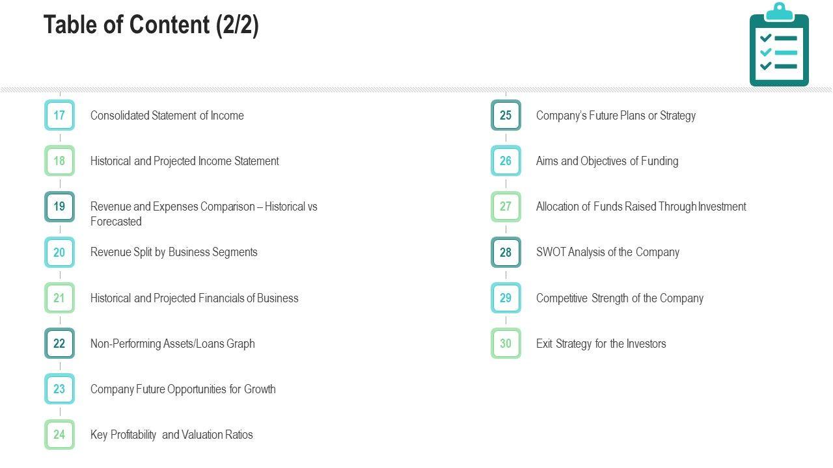Select the number 22 badge

pos(59,343)
